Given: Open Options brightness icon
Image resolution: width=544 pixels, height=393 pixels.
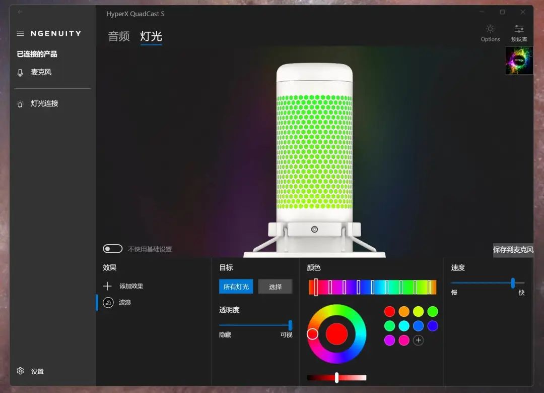Looking at the screenshot, I should (x=490, y=29).
